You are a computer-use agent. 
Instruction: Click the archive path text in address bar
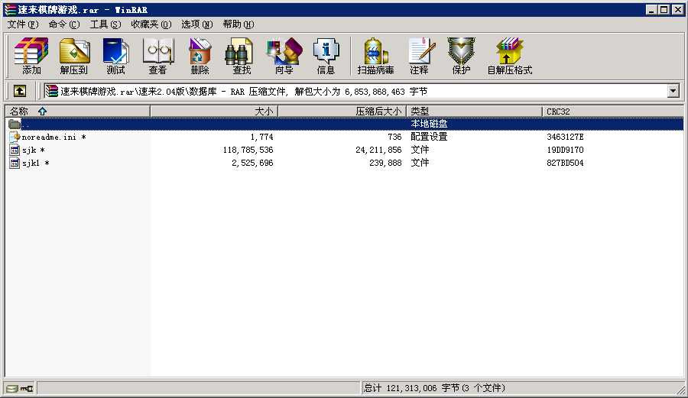coord(244,91)
